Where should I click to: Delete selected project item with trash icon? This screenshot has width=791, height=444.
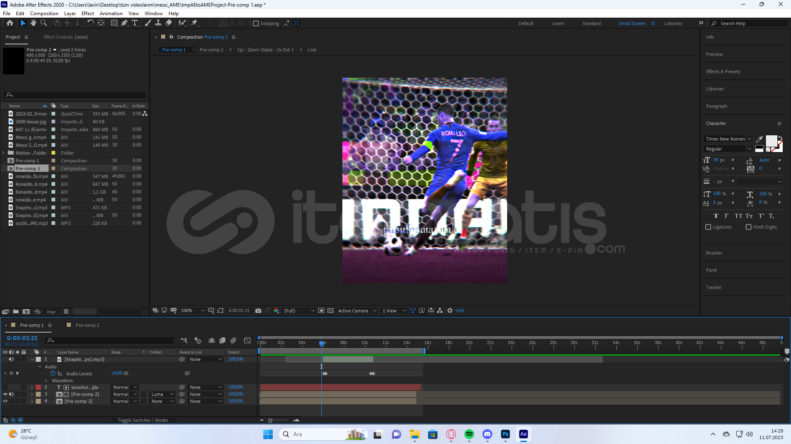[x=66, y=312]
